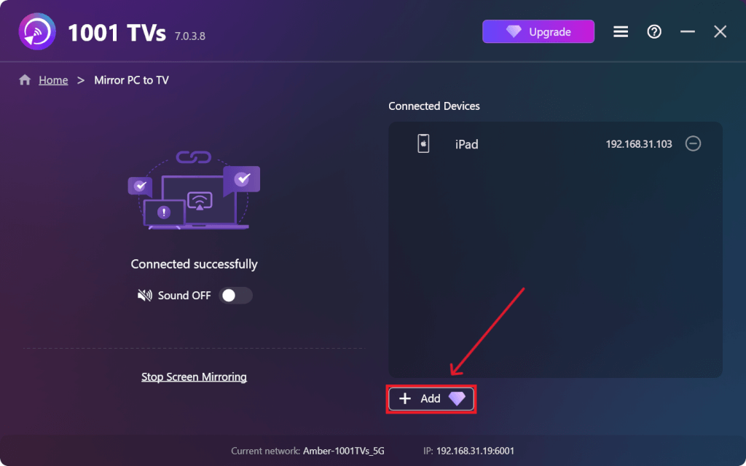Click the local IP 192.168.31.19:6001
The height and width of the screenshot is (466, 746).
click(475, 451)
